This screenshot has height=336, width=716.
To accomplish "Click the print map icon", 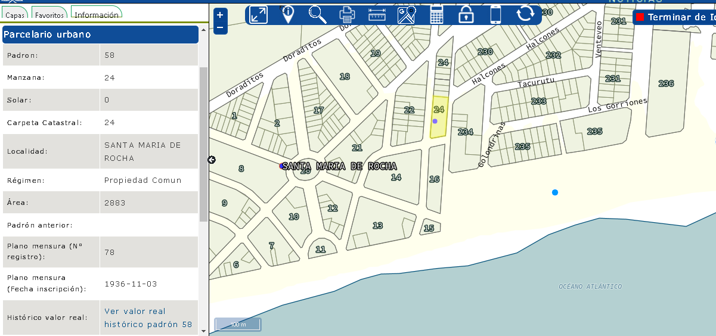I will [347, 14].
